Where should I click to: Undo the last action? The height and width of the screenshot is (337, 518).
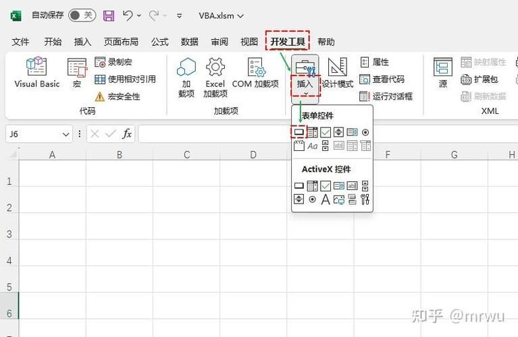[x=128, y=16]
